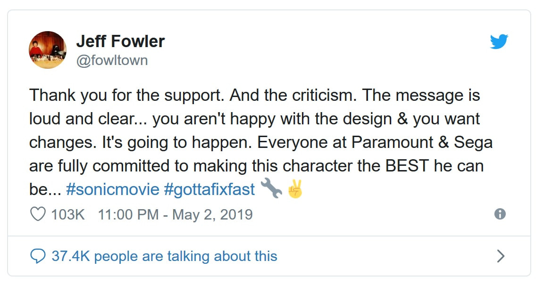
Task: Open 37.4K people are talking about this
Action: pyautogui.click(x=165, y=256)
